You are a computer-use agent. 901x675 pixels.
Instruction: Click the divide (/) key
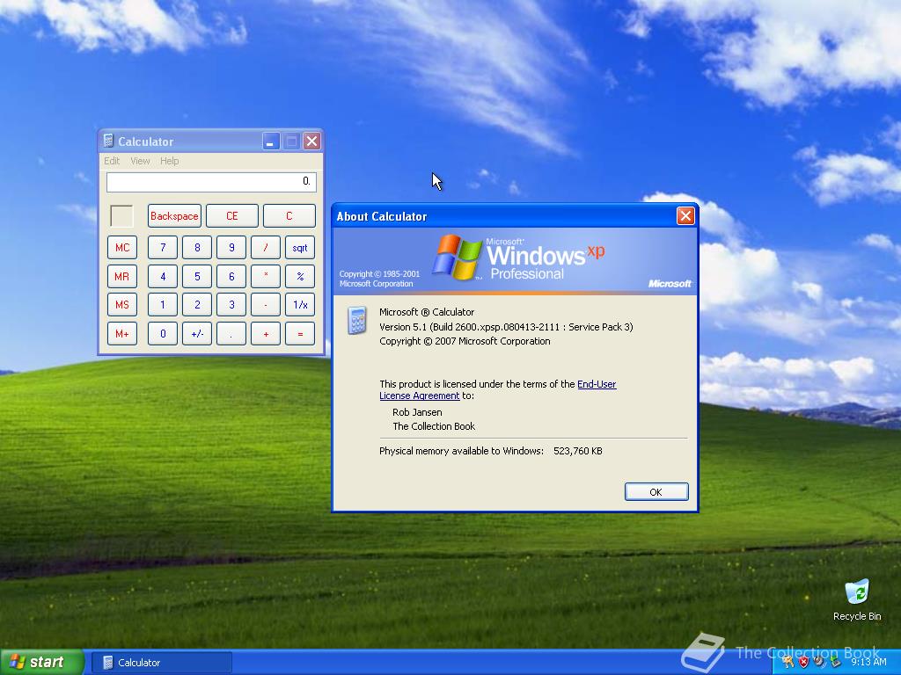(266, 247)
